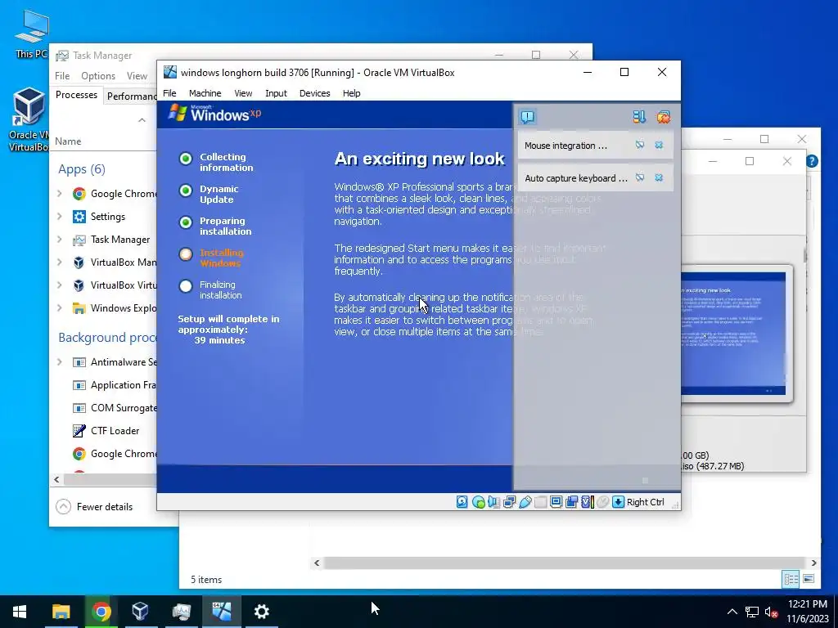Image resolution: width=838 pixels, height=628 pixels.
Task: Dismiss the Auto capture keyboard notification
Action: (x=659, y=177)
